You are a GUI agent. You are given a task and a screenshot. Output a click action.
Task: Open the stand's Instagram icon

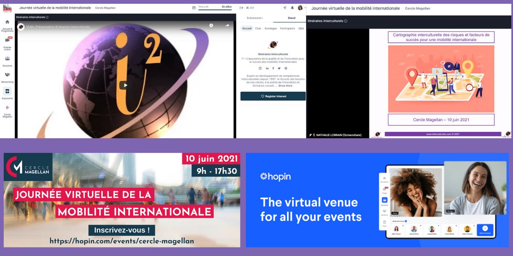(259, 68)
